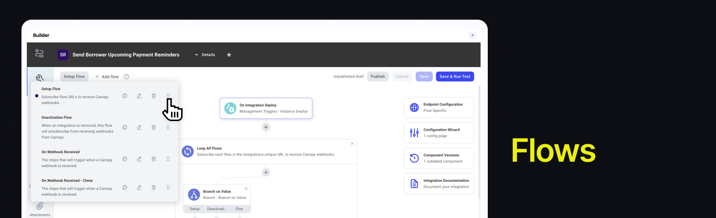Open Integration Documentation card

(x=439, y=184)
